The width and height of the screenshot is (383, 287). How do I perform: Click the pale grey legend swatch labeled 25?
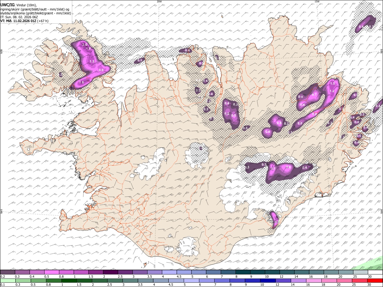tap(361, 272)
